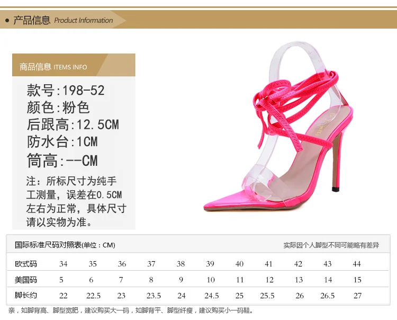Click foot length 26.5 cell

click(x=327, y=296)
